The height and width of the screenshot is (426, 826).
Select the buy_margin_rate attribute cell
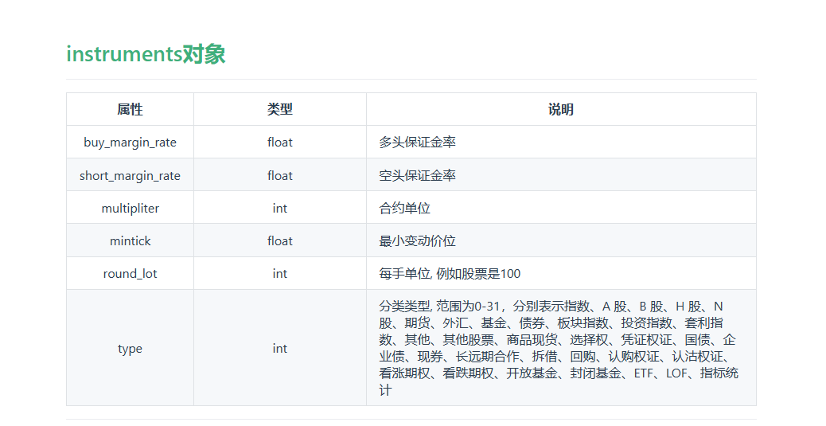pyautogui.click(x=131, y=142)
